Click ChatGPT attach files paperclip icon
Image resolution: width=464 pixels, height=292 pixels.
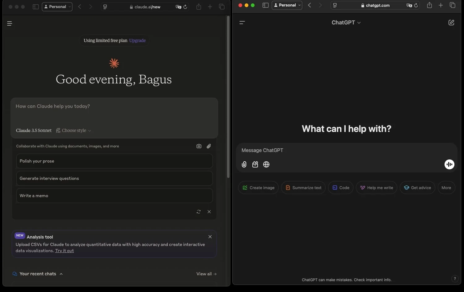pos(244,164)
